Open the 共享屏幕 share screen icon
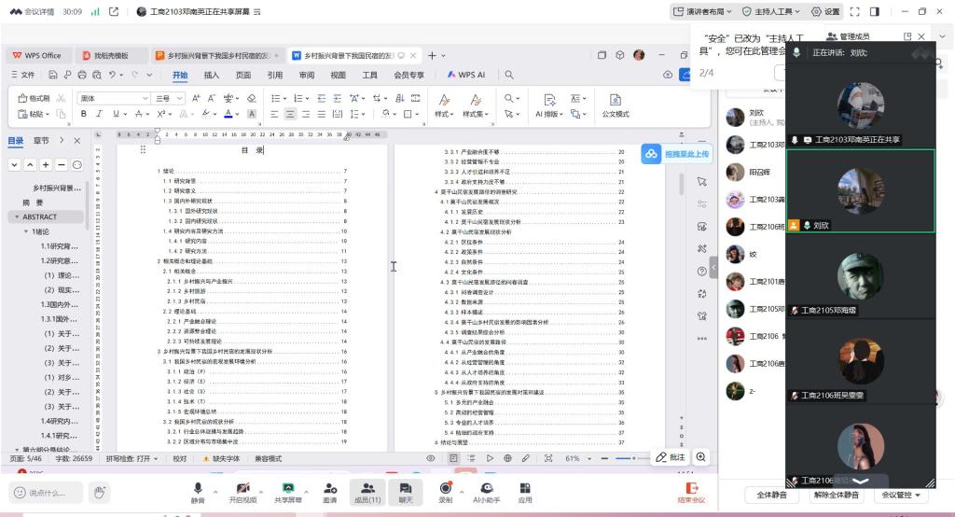This screenshot has height=517, width=955. 288,488
